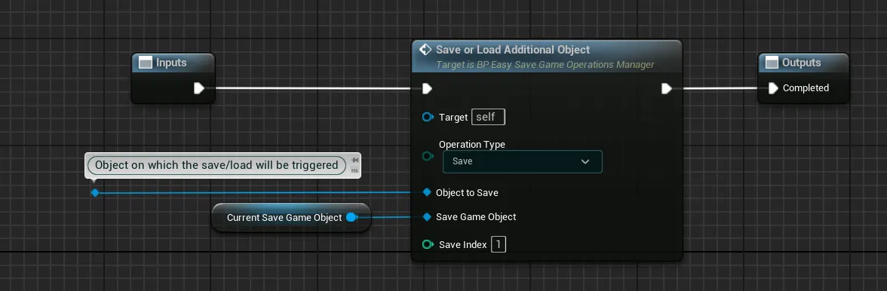Image resolution: width=887 pixels, height=291 pixels.
Task: Click the Save or Load node exec input pin
Action: pos(427,88)
